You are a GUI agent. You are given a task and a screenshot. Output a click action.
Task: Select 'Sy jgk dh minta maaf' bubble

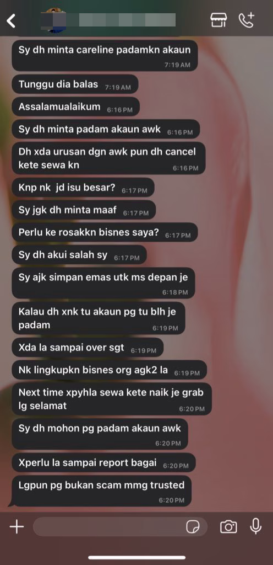pos(84,210)
